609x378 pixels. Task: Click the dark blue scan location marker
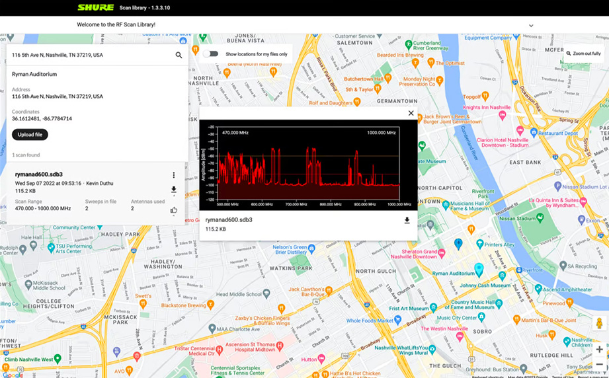click(x=458, y=244)
